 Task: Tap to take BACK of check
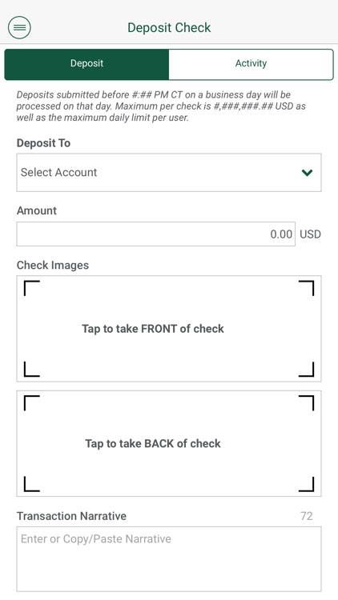[169, 443]
